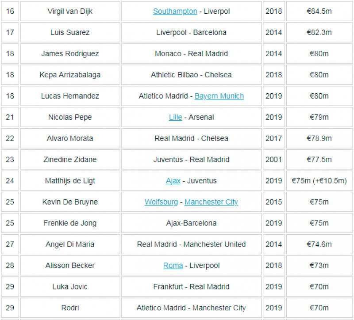Image resolution: width=354 pixels, height=320 pixels.
Task: Select the Ajax-Barcelona transfer cell
Action: [191, 223]
